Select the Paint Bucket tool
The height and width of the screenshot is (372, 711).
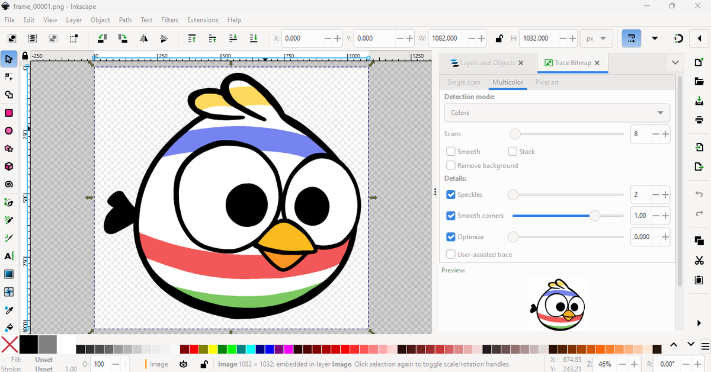point(9,327)
